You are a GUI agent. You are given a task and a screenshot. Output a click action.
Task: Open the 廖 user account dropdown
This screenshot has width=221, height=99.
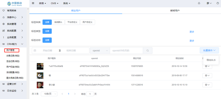pos(209,3)
